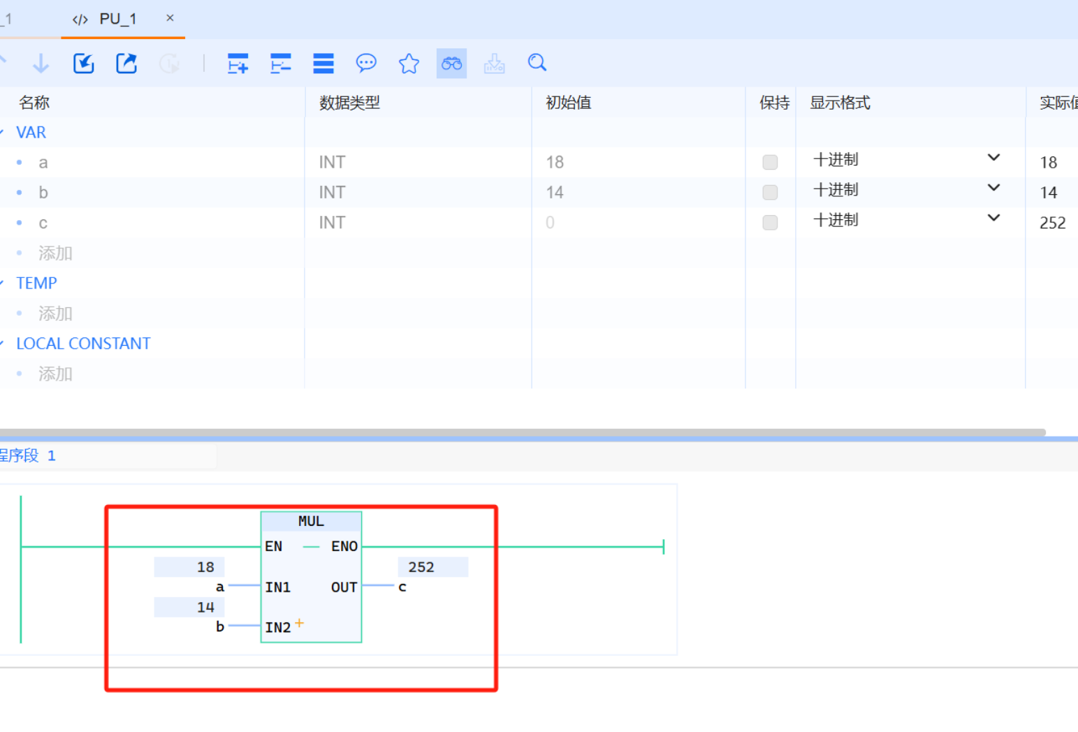1078x732 pixels.
Task: Click the delete network icon
Action: (280, 64)
